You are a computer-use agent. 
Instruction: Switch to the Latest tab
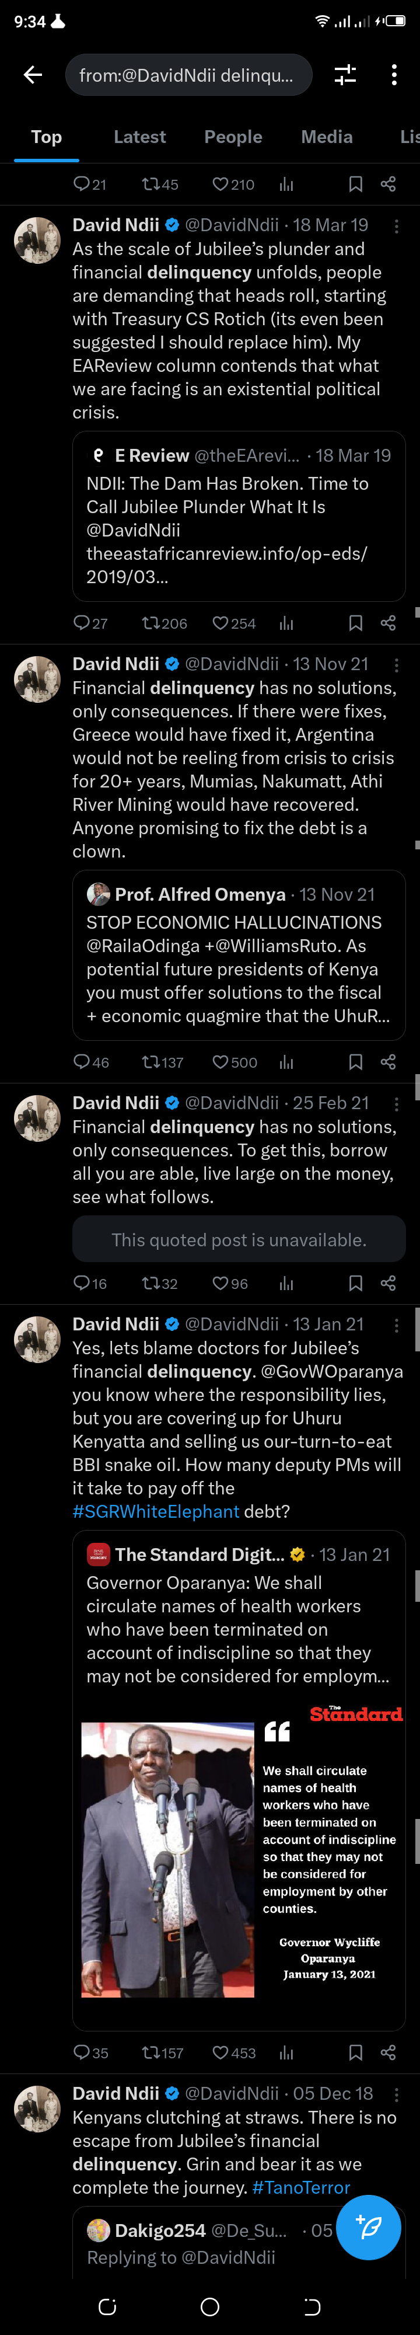(139, 137)
